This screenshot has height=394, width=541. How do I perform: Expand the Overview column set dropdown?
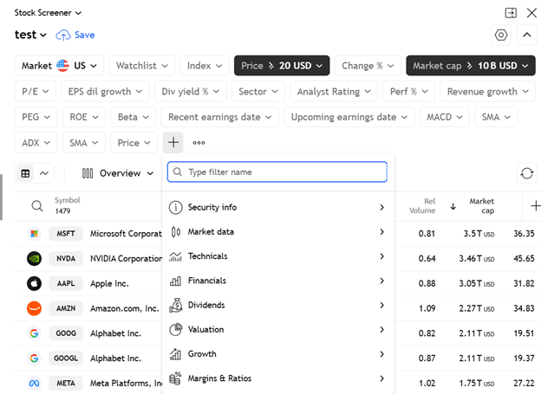click(x=119, y=173)
